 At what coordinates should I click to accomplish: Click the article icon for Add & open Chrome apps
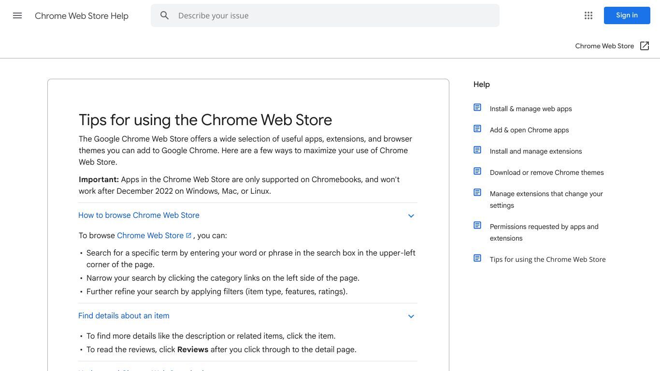477,129
